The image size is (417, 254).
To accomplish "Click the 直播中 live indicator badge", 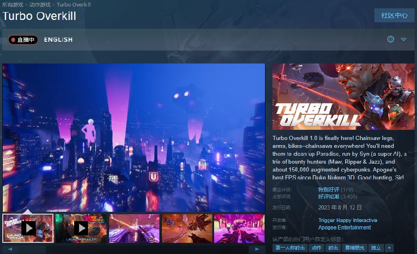I will coord(23,40).
